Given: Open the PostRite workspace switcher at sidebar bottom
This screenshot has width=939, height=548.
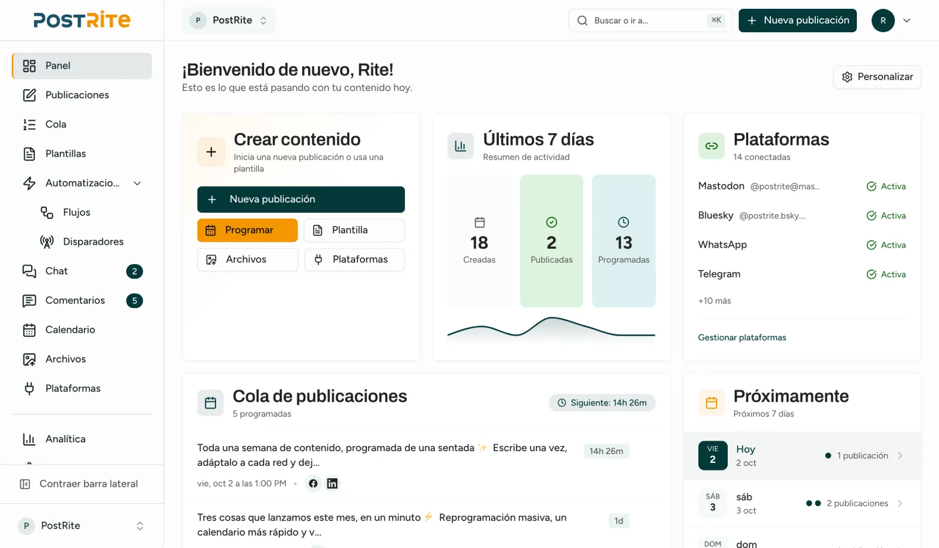Looking at the screenshot, I should click(82, 526).
